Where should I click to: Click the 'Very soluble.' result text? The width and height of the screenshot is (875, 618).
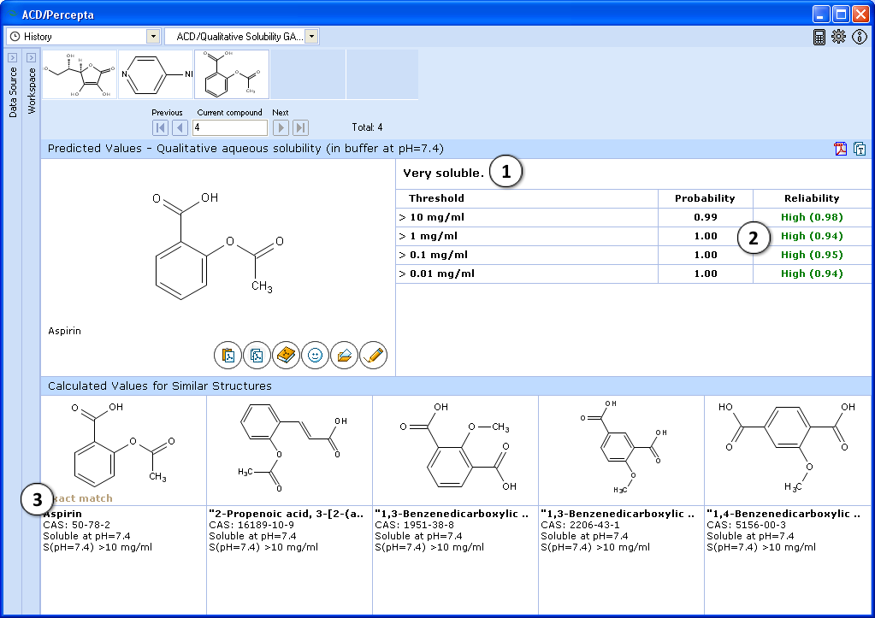444,174
